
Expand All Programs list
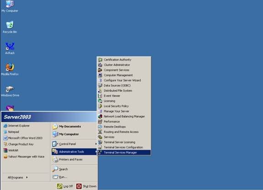[18, 178]
